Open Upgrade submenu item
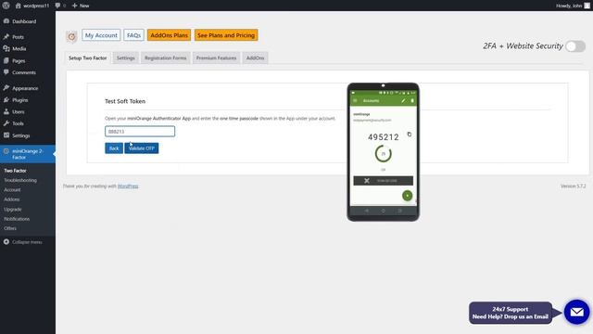 point(12,209)
